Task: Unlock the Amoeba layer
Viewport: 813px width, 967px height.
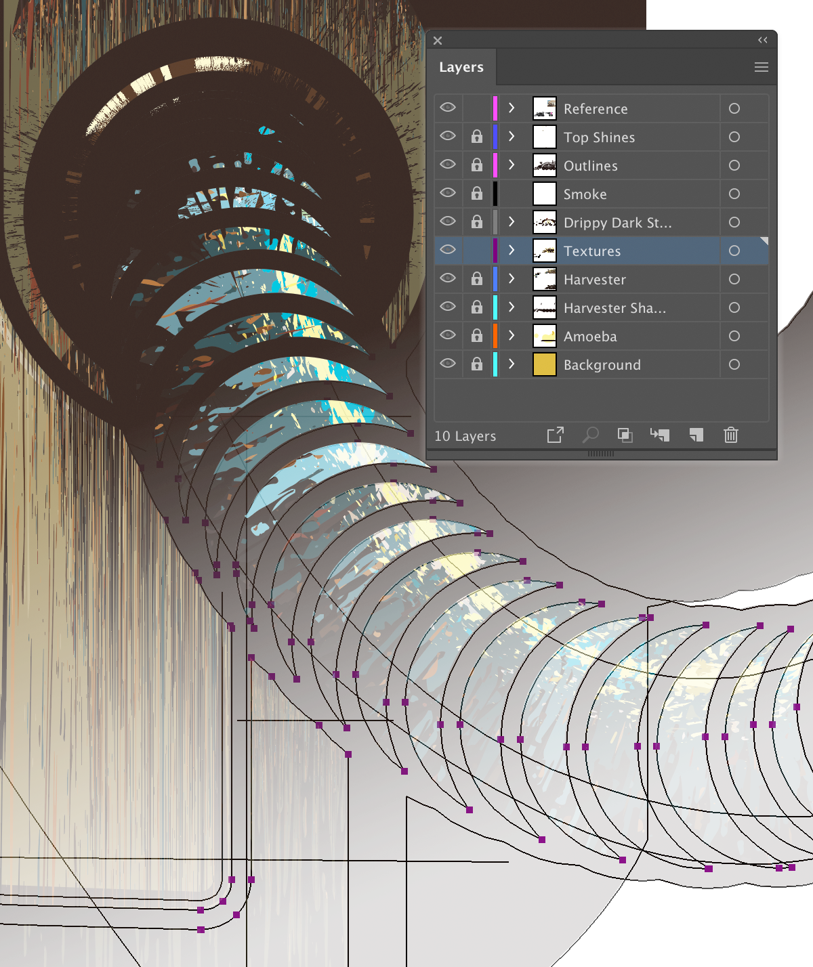Action: click(477, 336)
